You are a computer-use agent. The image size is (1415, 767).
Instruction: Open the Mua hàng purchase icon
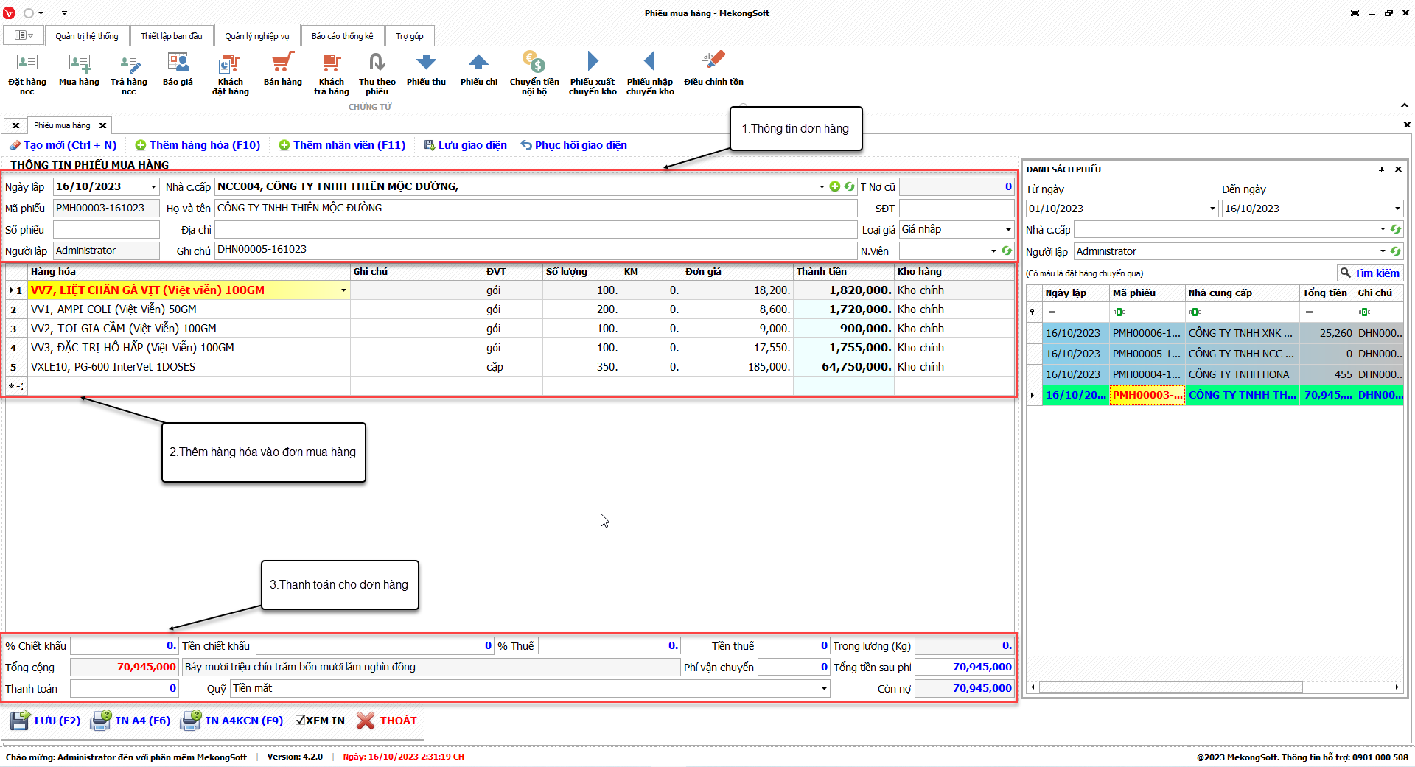point(79,70)
